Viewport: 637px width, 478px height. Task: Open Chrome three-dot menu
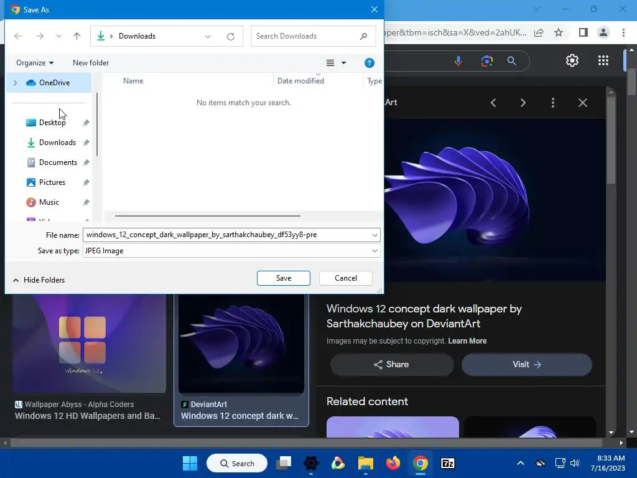pos(623,32)
